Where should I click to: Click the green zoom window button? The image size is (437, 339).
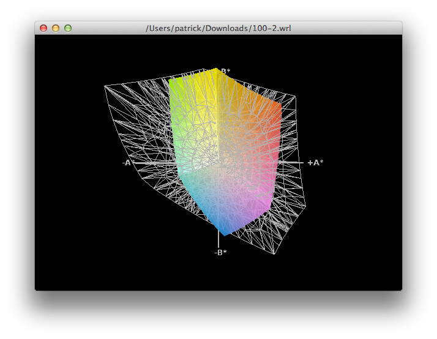pyautogui.click(x=68, y=28)
